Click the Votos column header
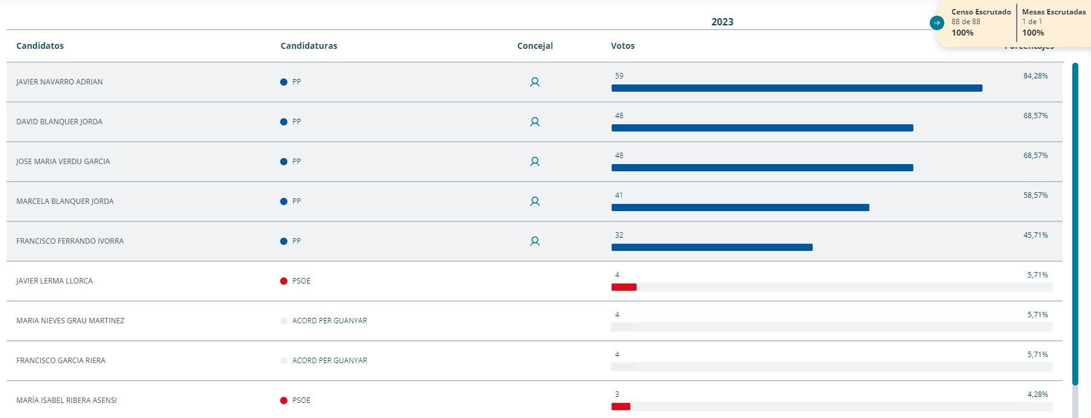Image resolution: width=1091 pixels, height=418 pixels. point(622,46)
